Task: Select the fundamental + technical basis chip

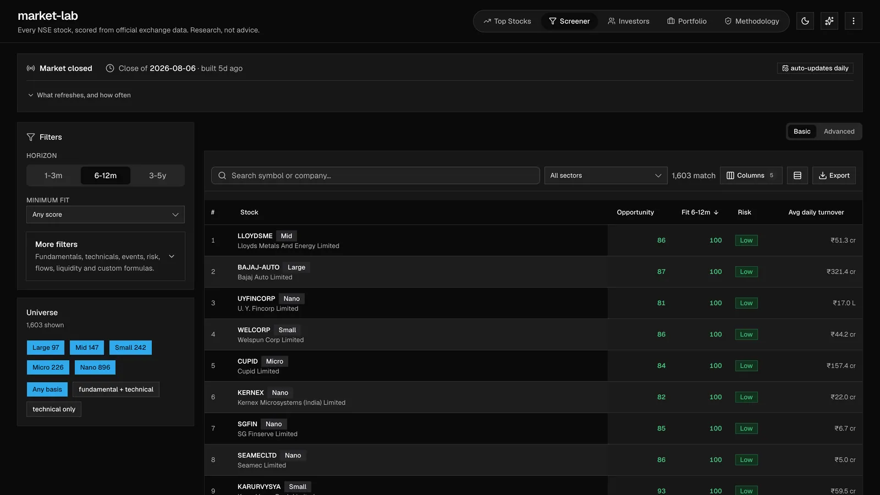Action: click(x=116, y=389)
